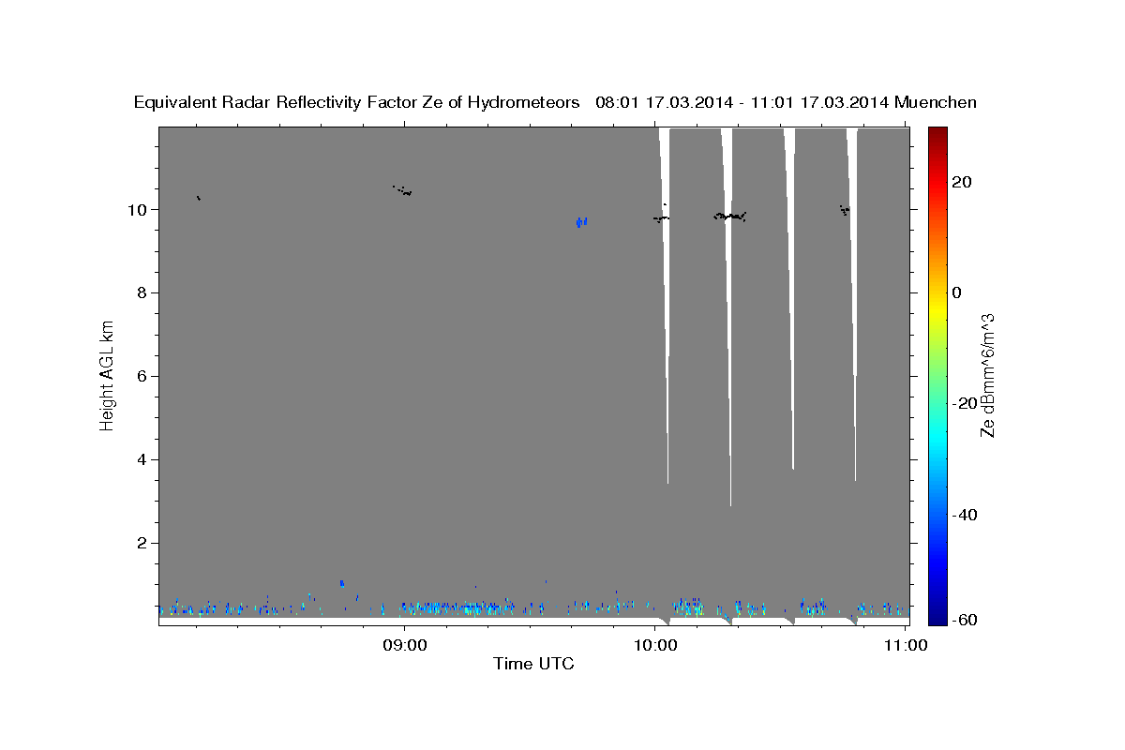This screenshot has height=750, width=1125.
Task: Click the 10:00 time tick label
Action: click(x=655, y=645)
